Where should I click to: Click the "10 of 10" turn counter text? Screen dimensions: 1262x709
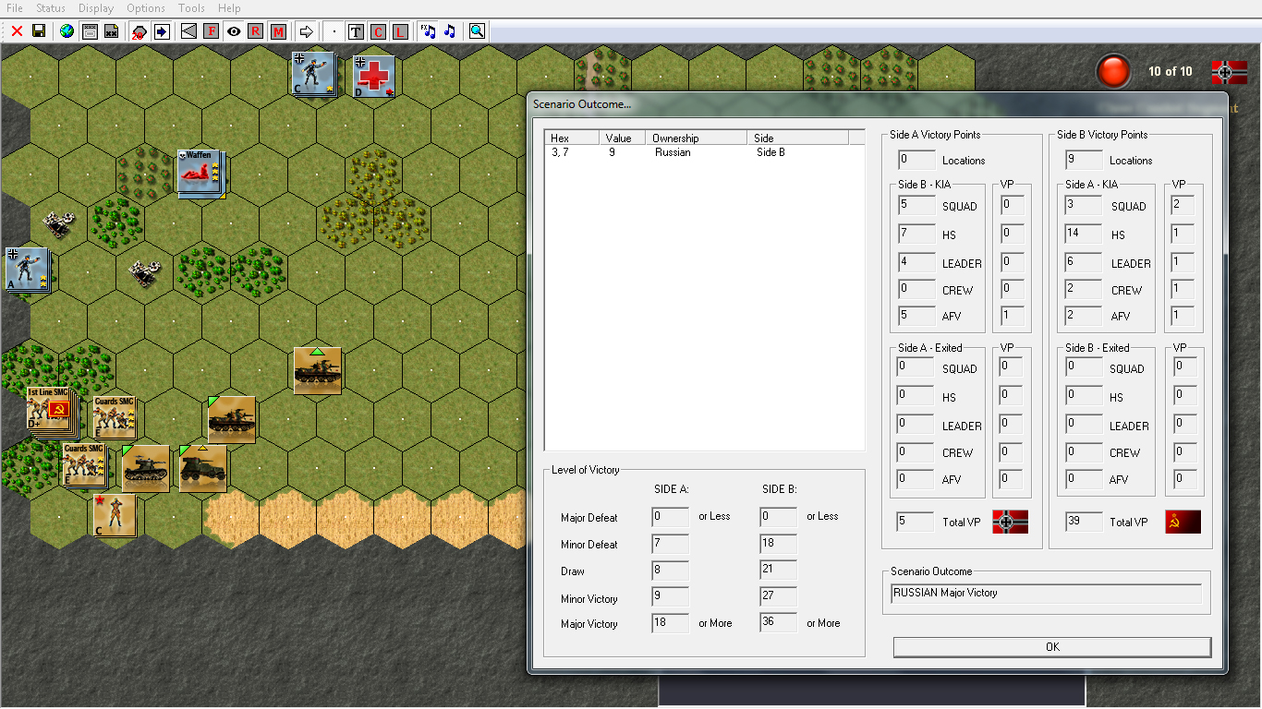click(1170, 71)
